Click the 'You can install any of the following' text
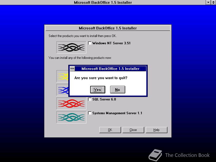The height and width of the screenshot is (162, 216). pos(80,58)
